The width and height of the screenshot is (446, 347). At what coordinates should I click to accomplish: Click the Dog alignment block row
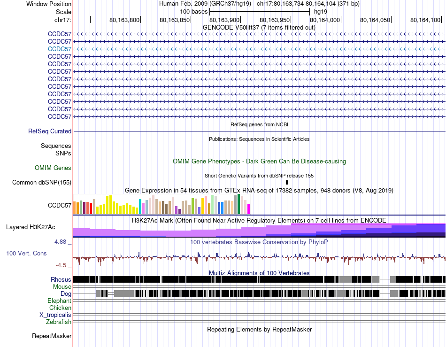(260, 293)
